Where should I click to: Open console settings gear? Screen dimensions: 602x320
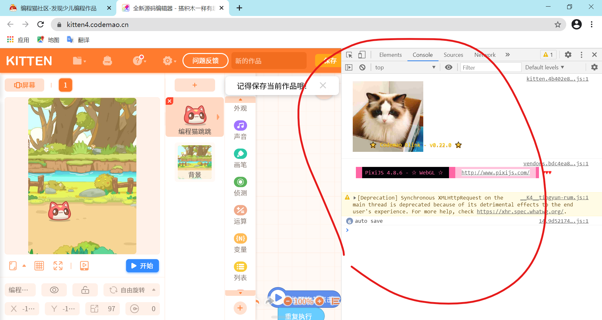[594, 67]
